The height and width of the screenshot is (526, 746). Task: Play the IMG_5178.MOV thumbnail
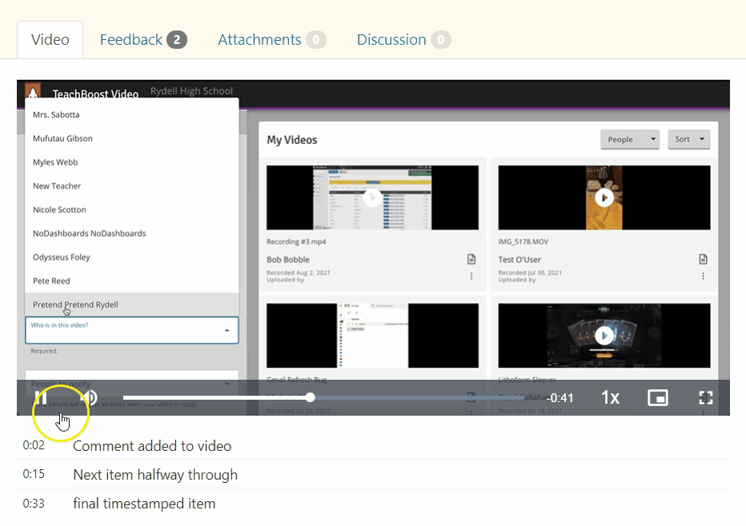tap(604, 197)
